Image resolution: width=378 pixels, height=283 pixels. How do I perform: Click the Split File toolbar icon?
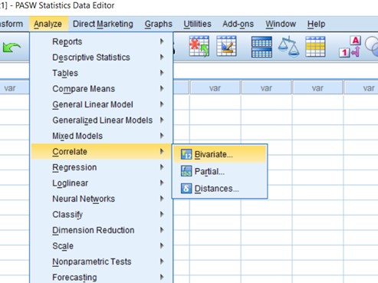[x=261, y=47]
